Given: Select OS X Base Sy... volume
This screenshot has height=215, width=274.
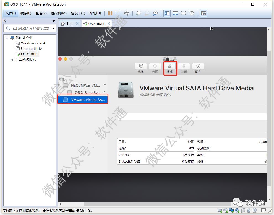Looking at the screenshot, I should click(84, 92).
